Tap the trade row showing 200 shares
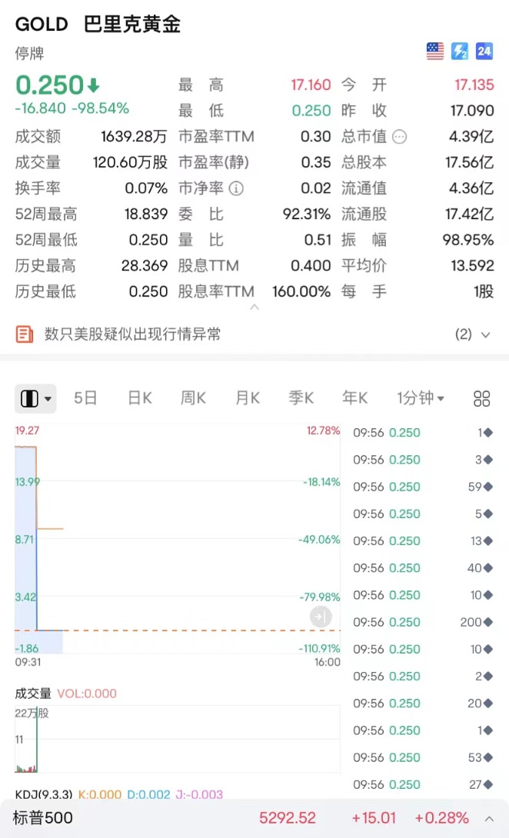This screenshot has width=509, height=838. tap(423, 622)
